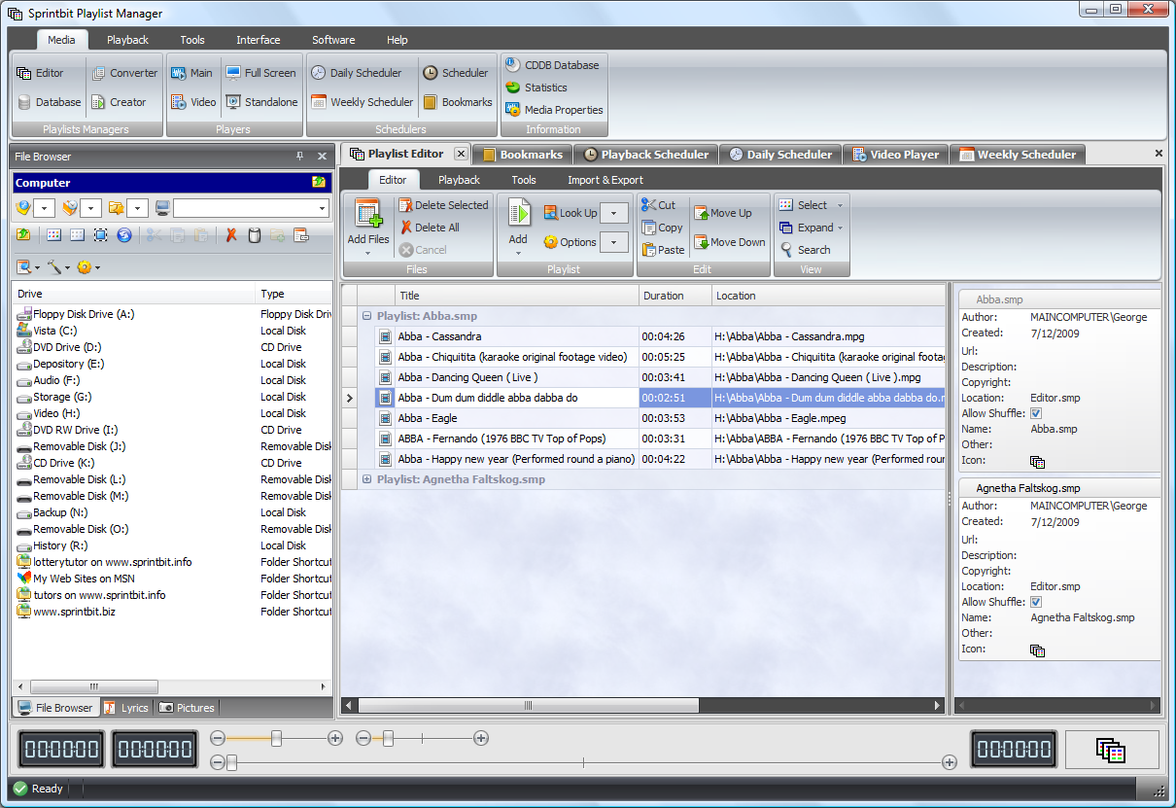Open the Select dropdown in View group

click(840, 205)
